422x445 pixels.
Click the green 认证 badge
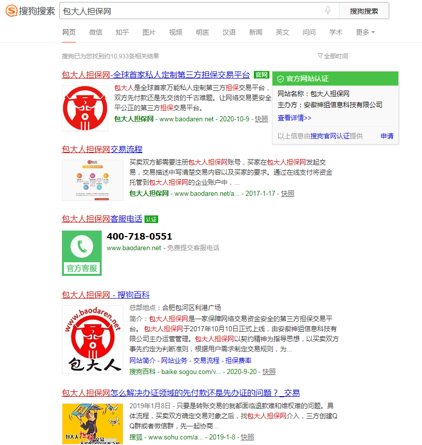point(151,219)
